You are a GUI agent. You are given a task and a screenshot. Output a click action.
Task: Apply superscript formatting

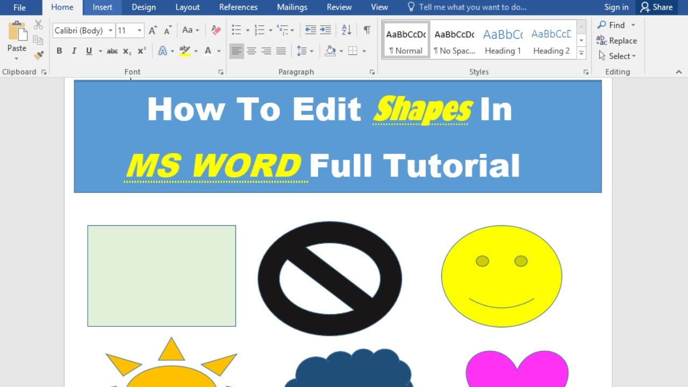[x=142, y=51]
